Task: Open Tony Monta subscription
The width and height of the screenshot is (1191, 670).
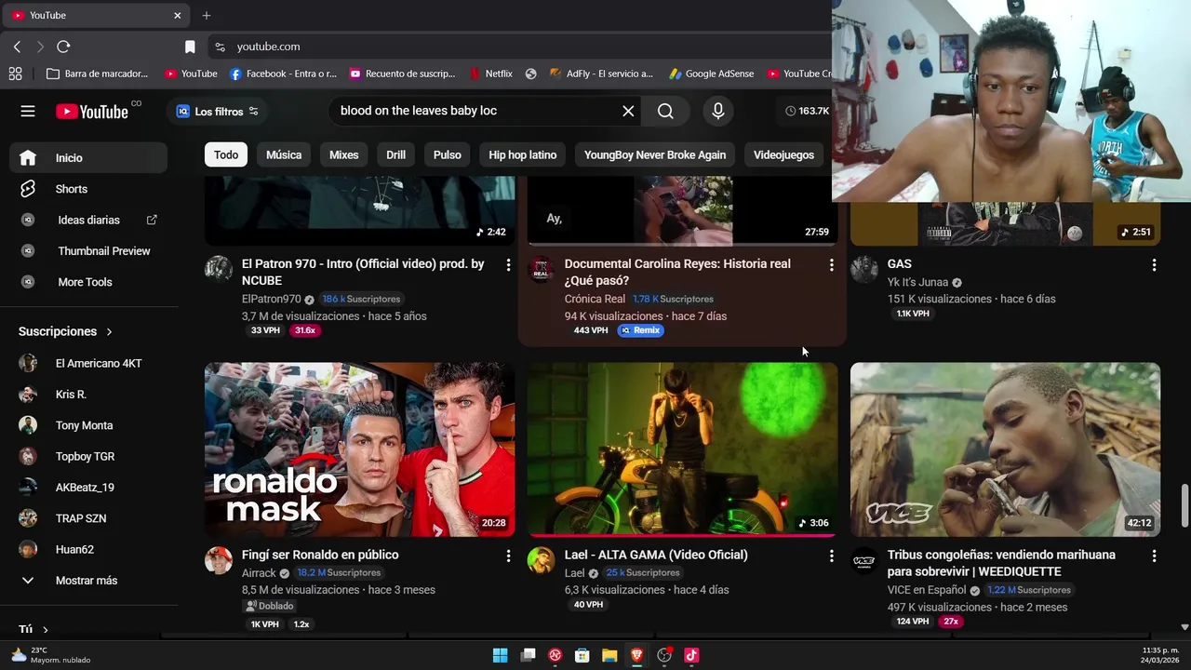Action: tap(88, 425)
